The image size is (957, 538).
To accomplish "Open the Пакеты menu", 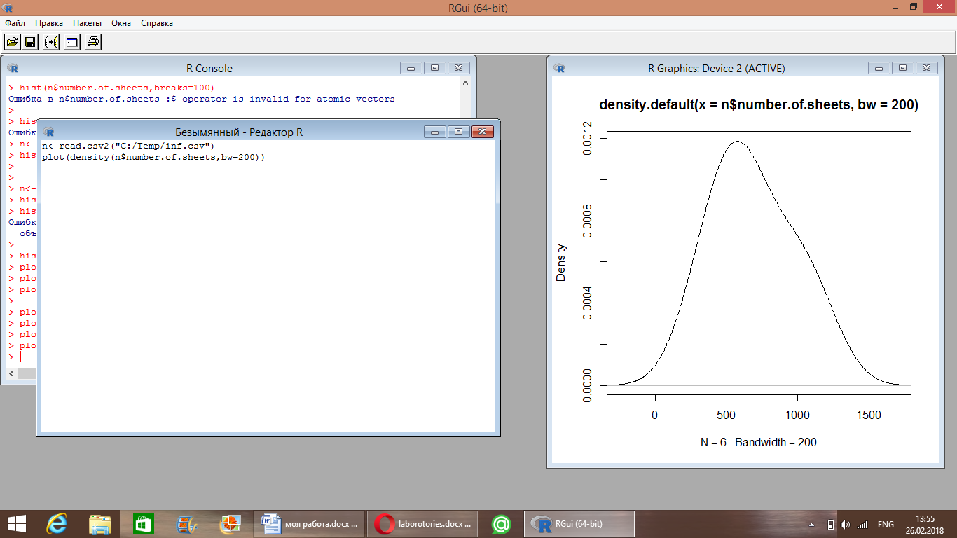I will [x=87, y=23].
